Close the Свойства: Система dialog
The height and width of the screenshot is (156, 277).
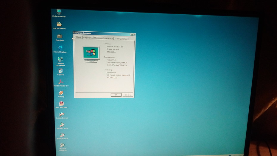(x=134, y=35)
